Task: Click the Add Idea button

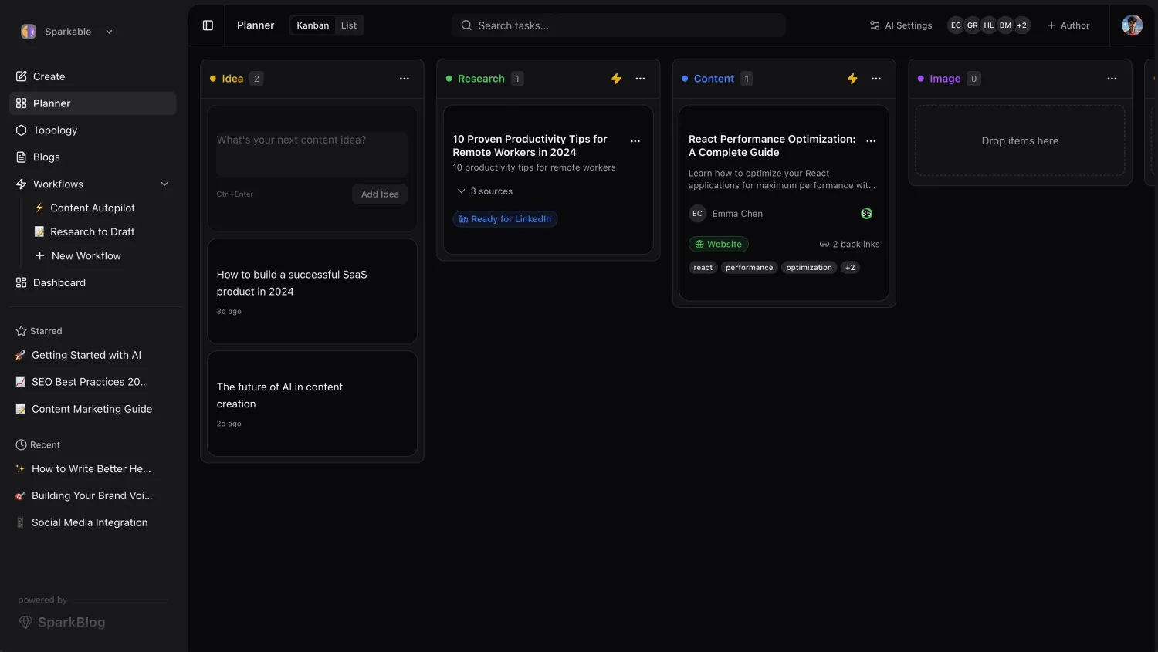Action: point(380,194)
